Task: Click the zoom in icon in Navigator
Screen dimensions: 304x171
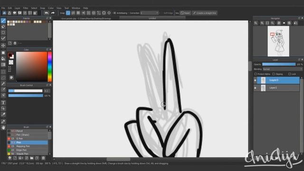Action: pos(262,23)
